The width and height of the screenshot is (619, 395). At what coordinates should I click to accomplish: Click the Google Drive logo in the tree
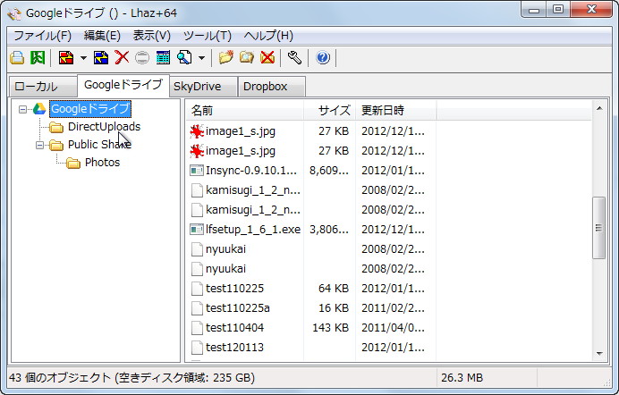pyautogui.click(x=39, y=109)
